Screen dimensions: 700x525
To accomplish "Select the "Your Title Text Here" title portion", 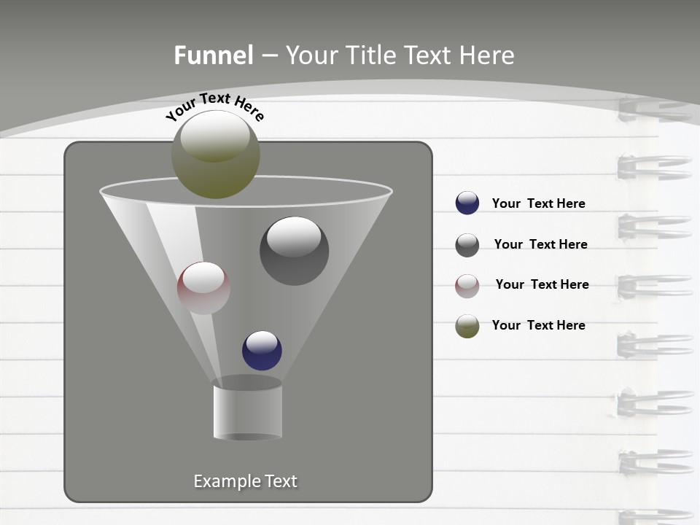I will pos(400,55).
